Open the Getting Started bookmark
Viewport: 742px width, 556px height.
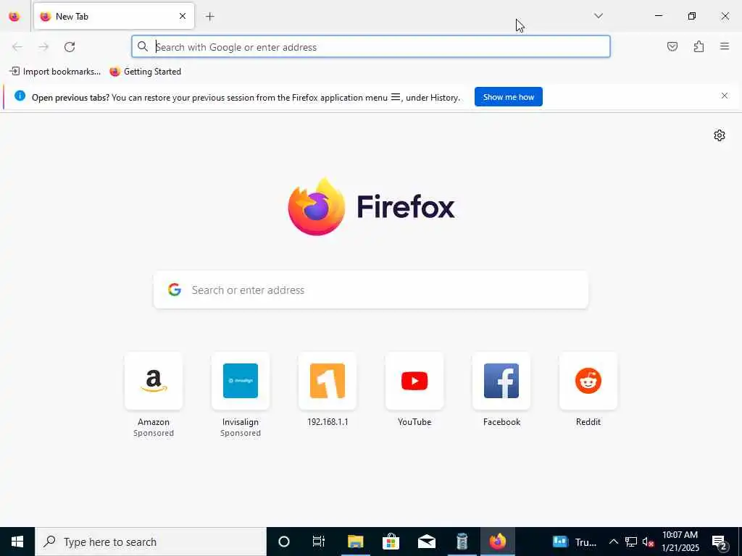pos(145,72)
